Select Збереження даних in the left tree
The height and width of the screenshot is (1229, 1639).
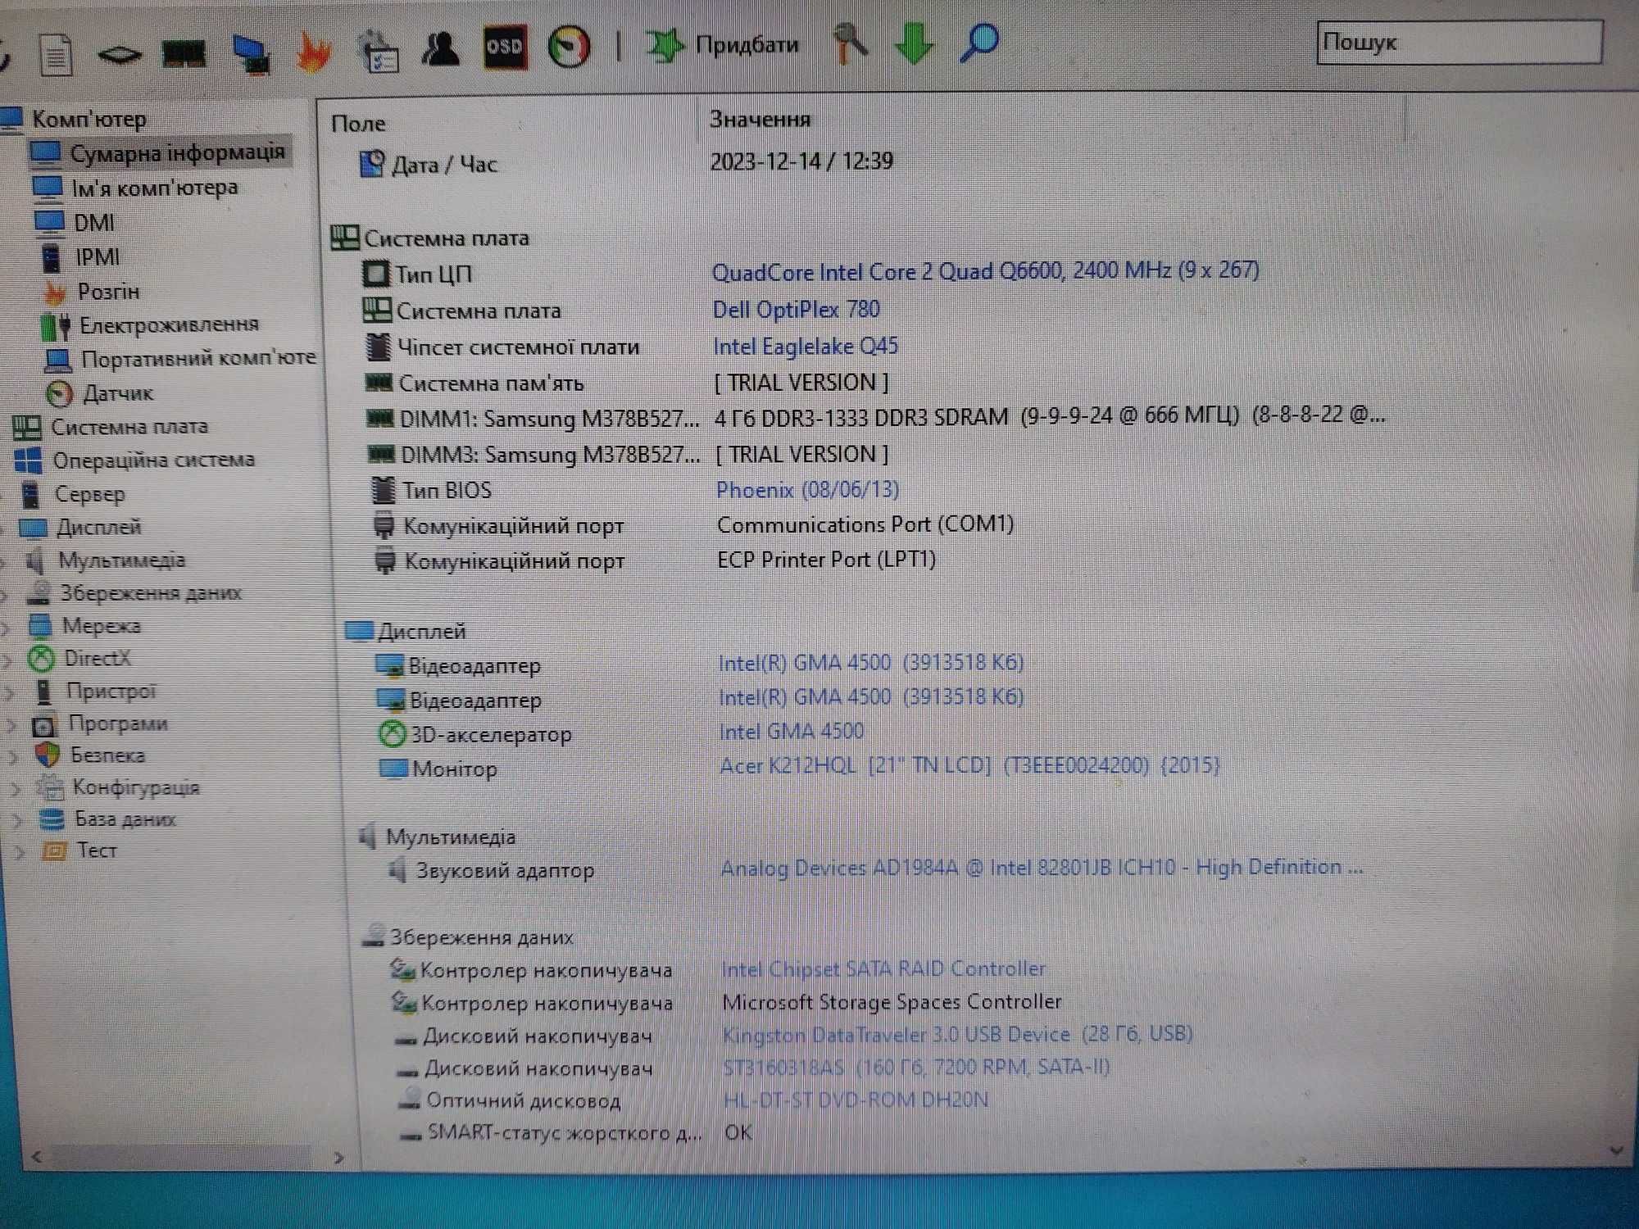point(151,593)
